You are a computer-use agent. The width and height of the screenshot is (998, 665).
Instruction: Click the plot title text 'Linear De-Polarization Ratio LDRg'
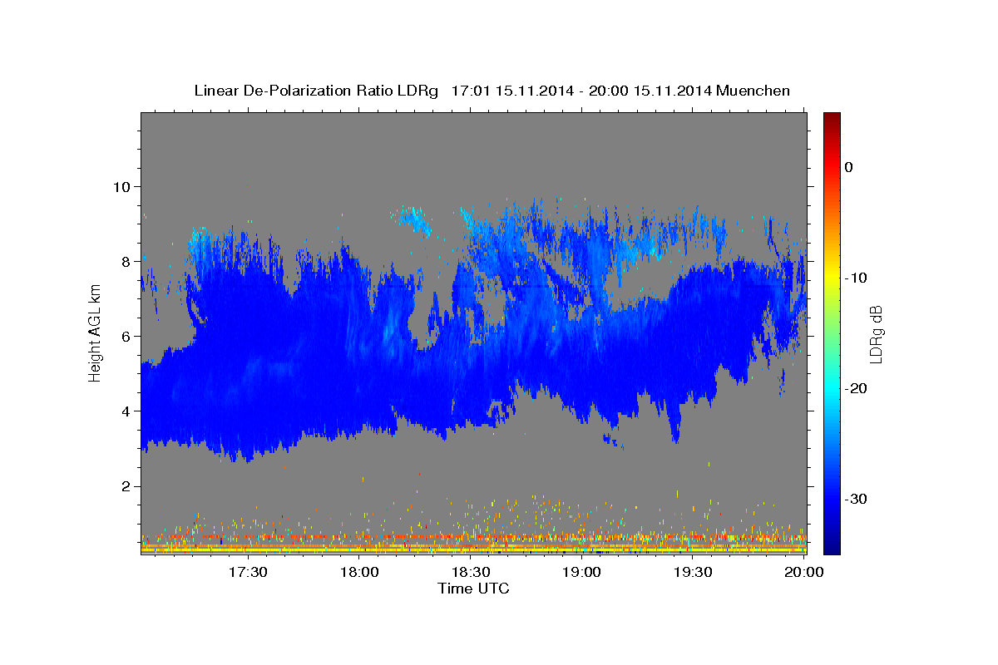tap(316, 91)
